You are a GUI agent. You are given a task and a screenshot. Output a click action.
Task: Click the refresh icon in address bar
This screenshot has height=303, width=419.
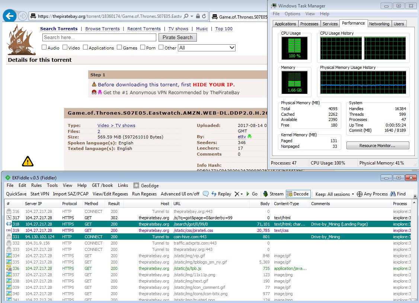[204, 16]
